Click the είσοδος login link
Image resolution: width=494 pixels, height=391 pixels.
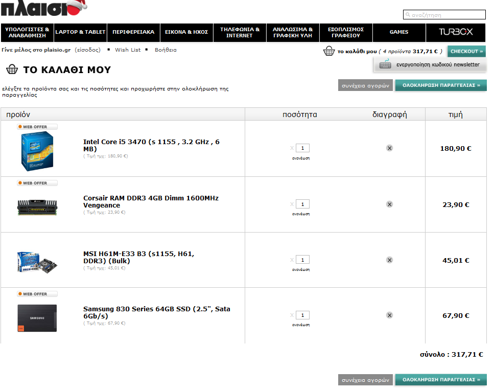[87, 50]
